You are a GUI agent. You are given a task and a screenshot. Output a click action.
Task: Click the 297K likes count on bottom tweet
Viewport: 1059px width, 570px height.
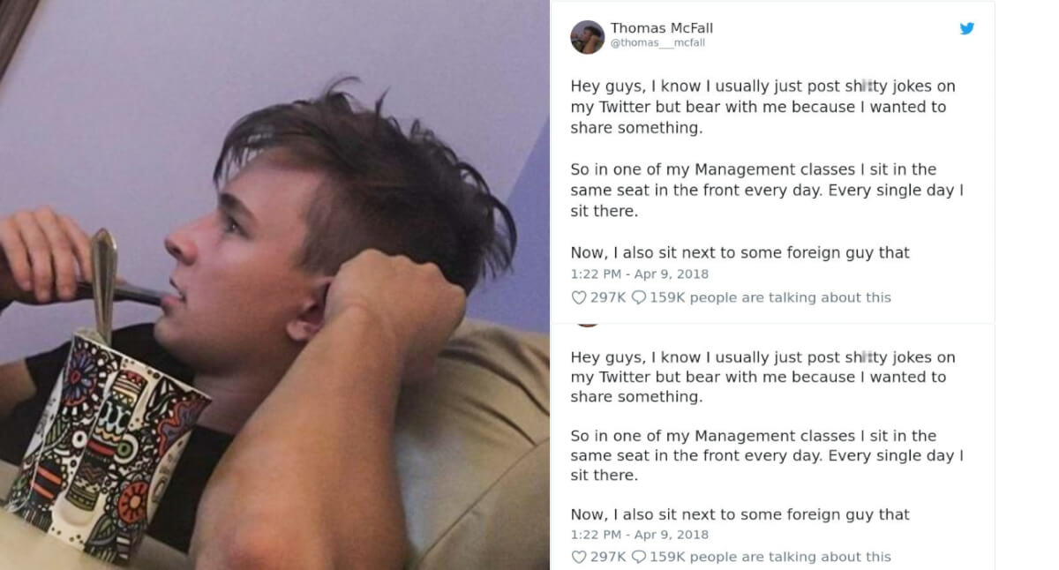(x=607, y=557)
